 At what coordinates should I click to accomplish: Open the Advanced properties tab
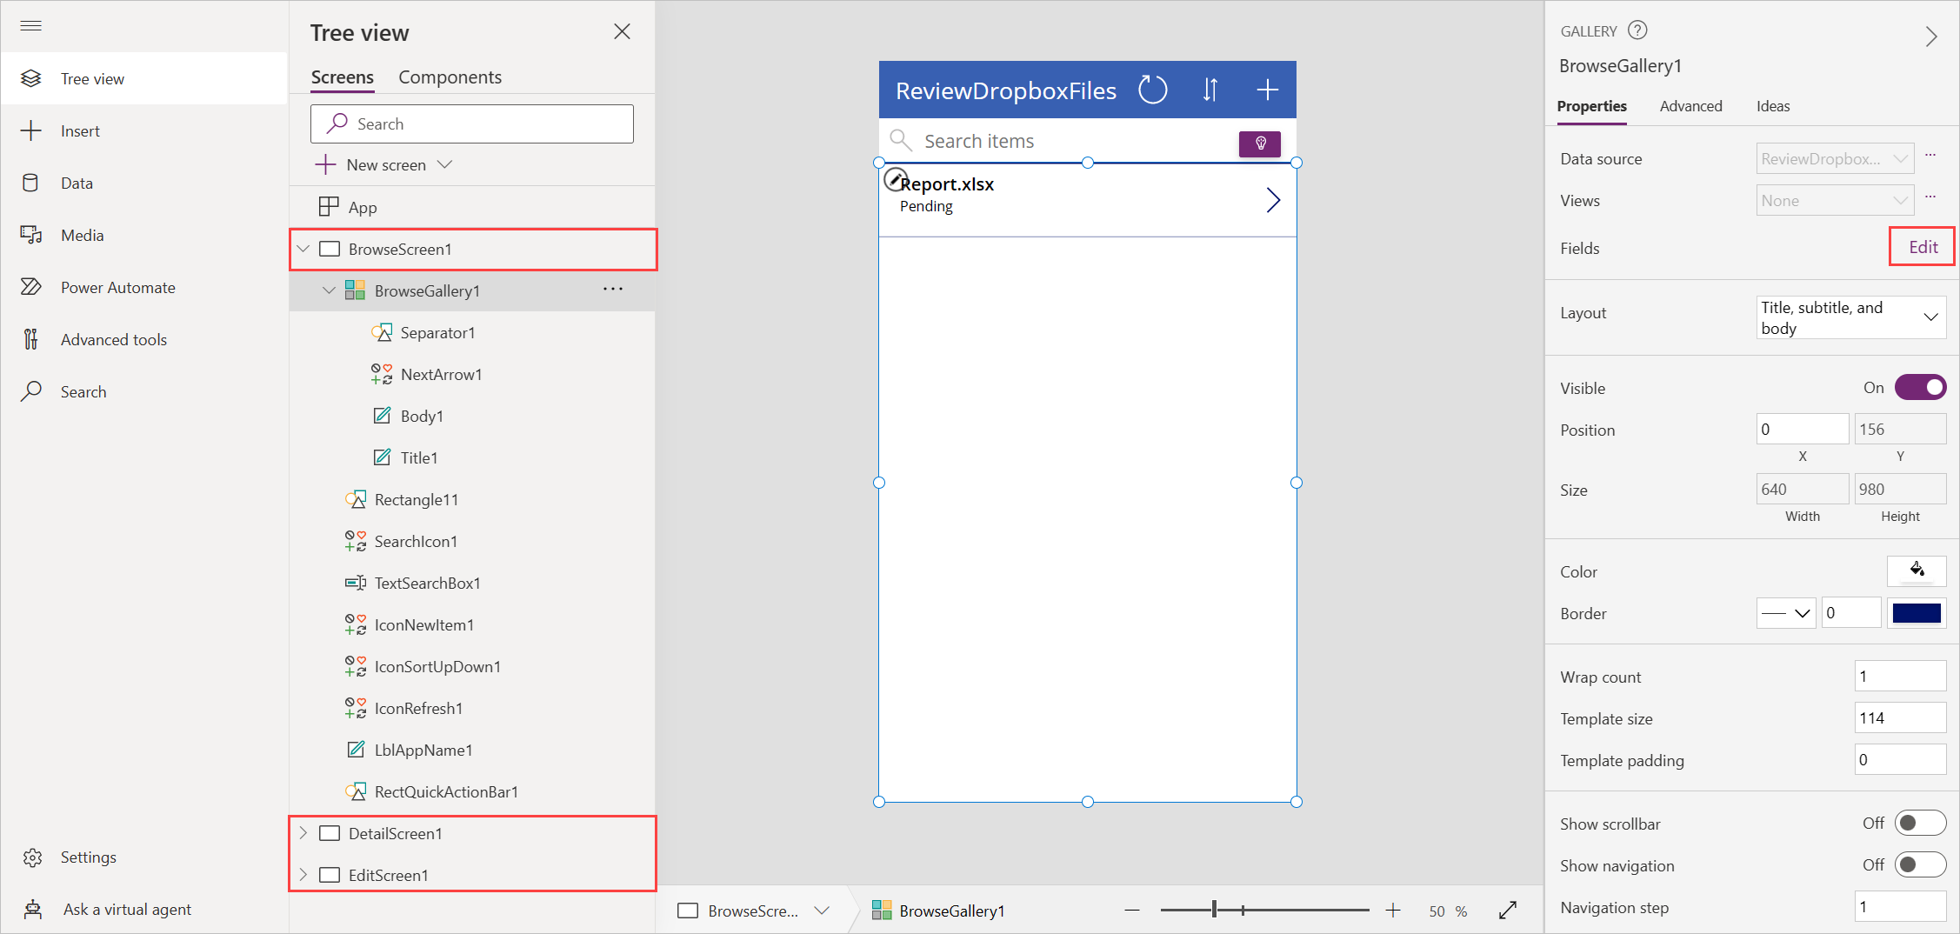[x=1690, y=106]
